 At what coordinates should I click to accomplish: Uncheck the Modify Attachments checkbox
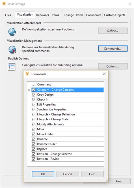[34, 124]
